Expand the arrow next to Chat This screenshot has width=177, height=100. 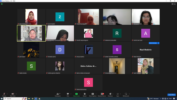71,94
